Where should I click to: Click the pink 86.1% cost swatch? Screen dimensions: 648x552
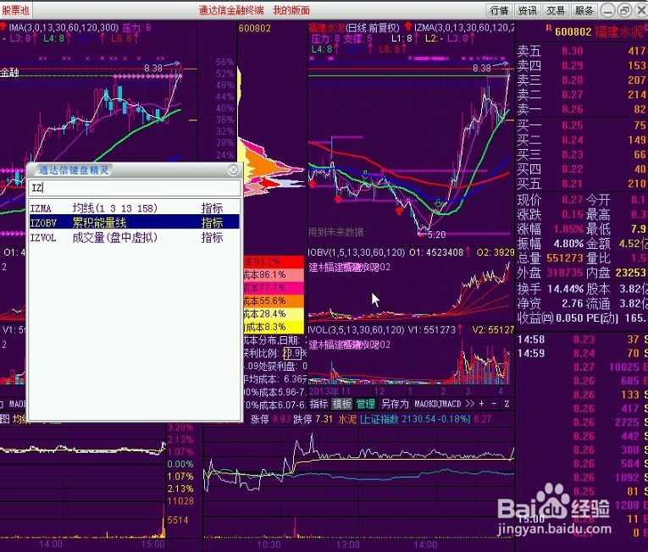click(x=274, y=275)
